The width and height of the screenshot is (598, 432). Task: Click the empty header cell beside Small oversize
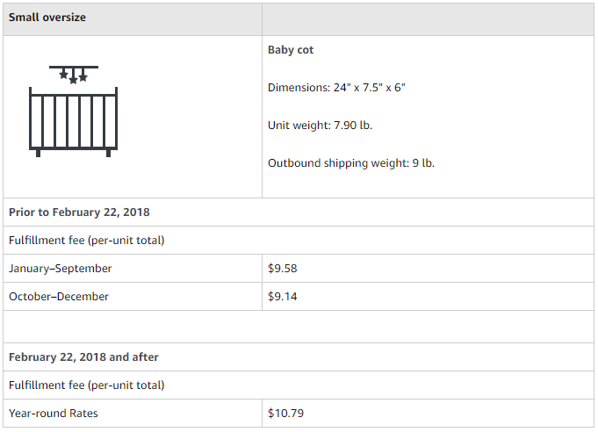[x=428, y=19]
